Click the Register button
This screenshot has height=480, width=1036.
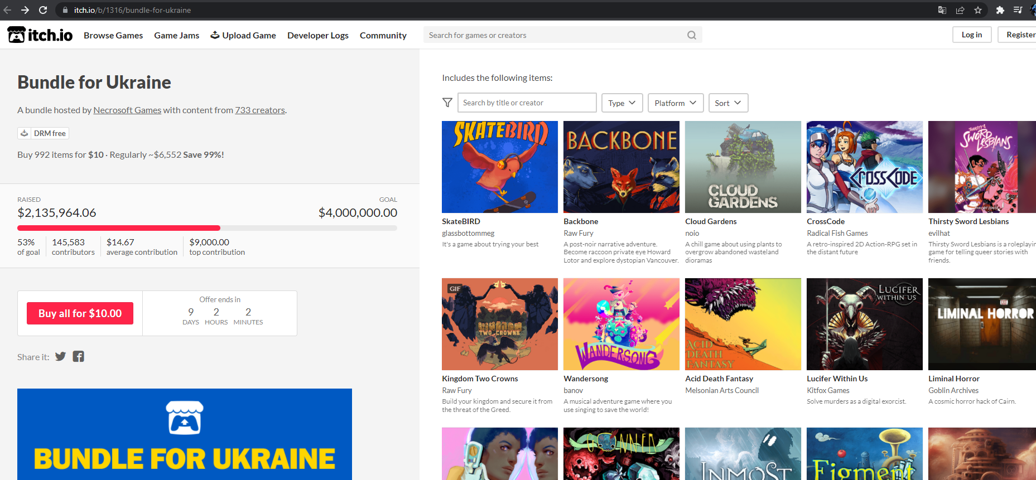click(x=1018, y=35)
